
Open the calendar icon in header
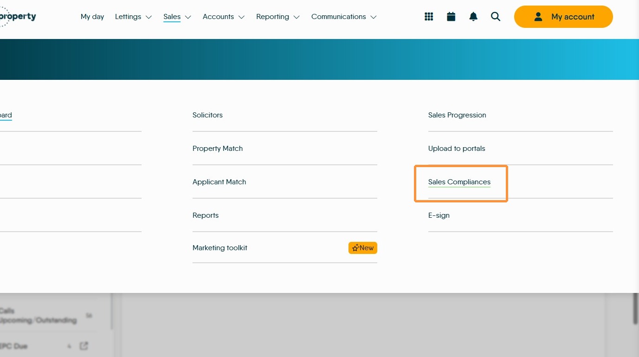tap(451, 17)
